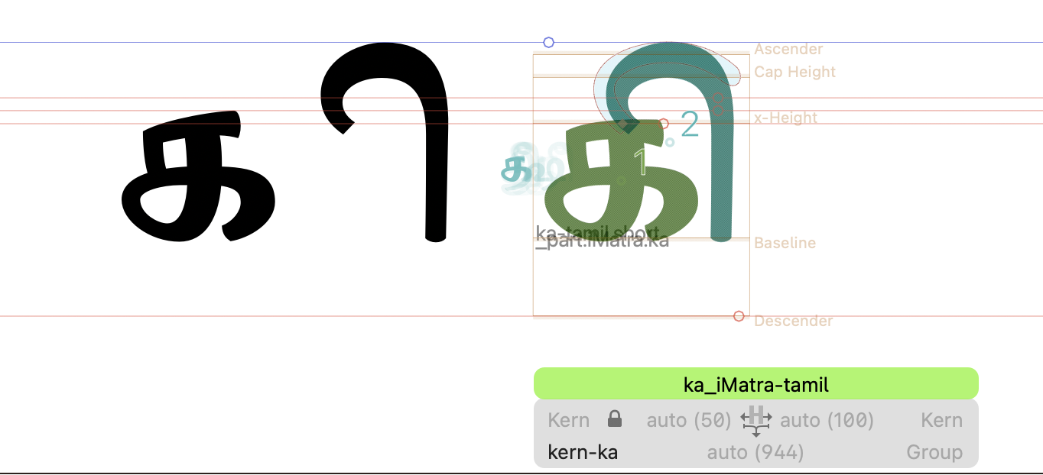The width and height of the screenshot is (1043, 475).
Task: Edit the glyph name ka_iMatra-tamil field
Action: [x=755, y=384]
